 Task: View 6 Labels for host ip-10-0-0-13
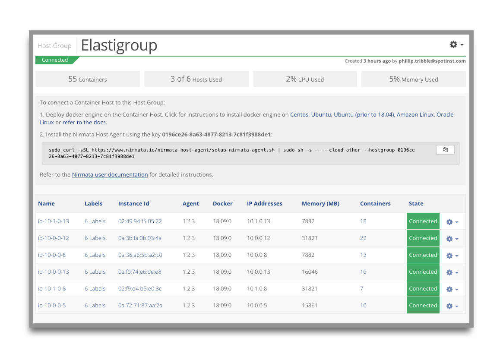(95, 272)
